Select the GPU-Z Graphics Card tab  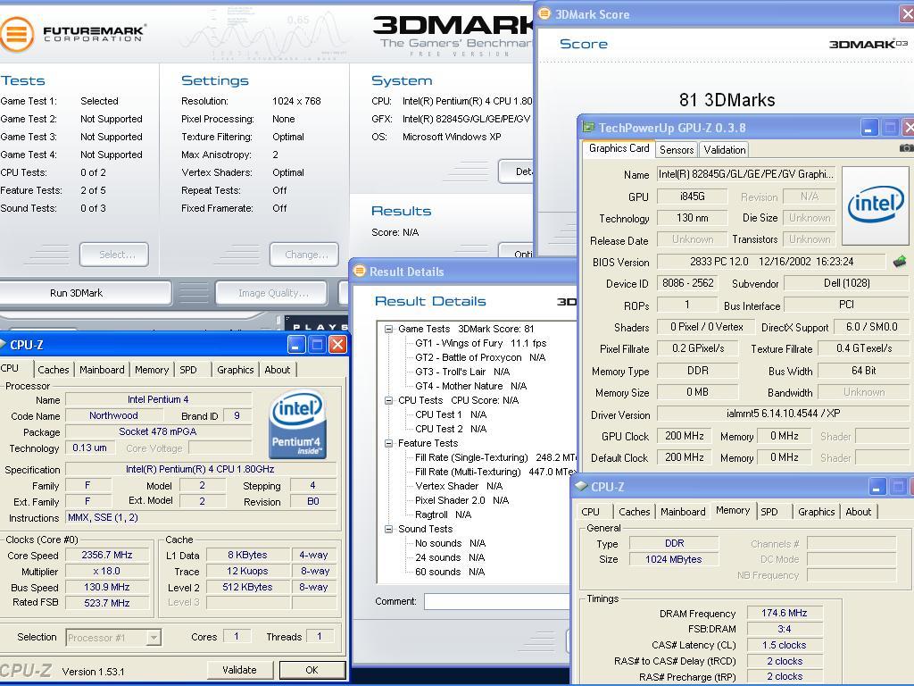click(619, 148)
